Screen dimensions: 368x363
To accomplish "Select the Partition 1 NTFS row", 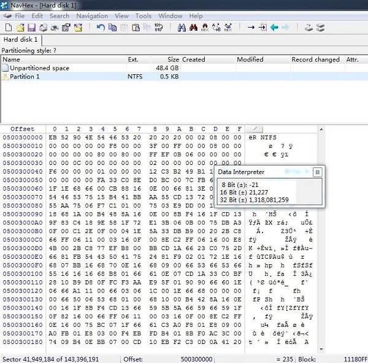I will click(184, 77).
